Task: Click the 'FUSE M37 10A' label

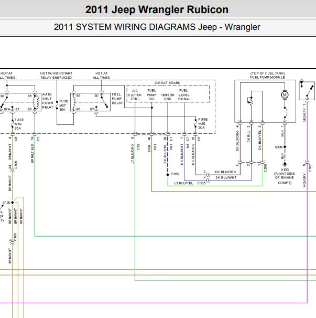Action: coord(63,105)
